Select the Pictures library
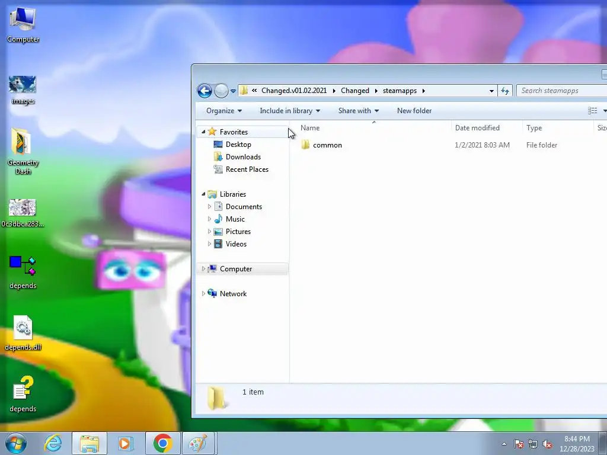The image size is (607, 455). tap(238, 232)
